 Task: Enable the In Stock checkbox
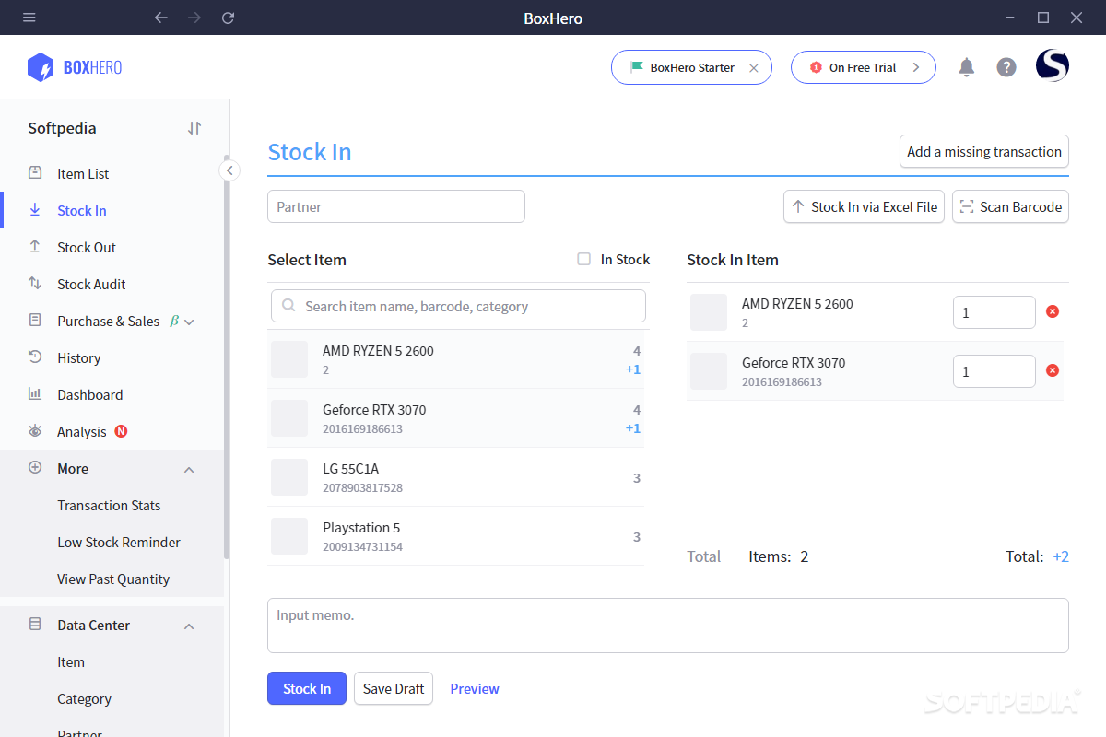point(583,259)
